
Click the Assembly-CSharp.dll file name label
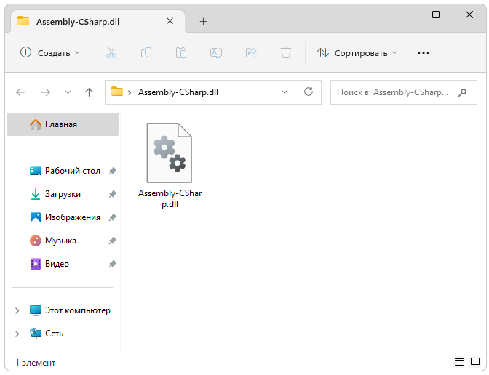[x=170, y=198]
